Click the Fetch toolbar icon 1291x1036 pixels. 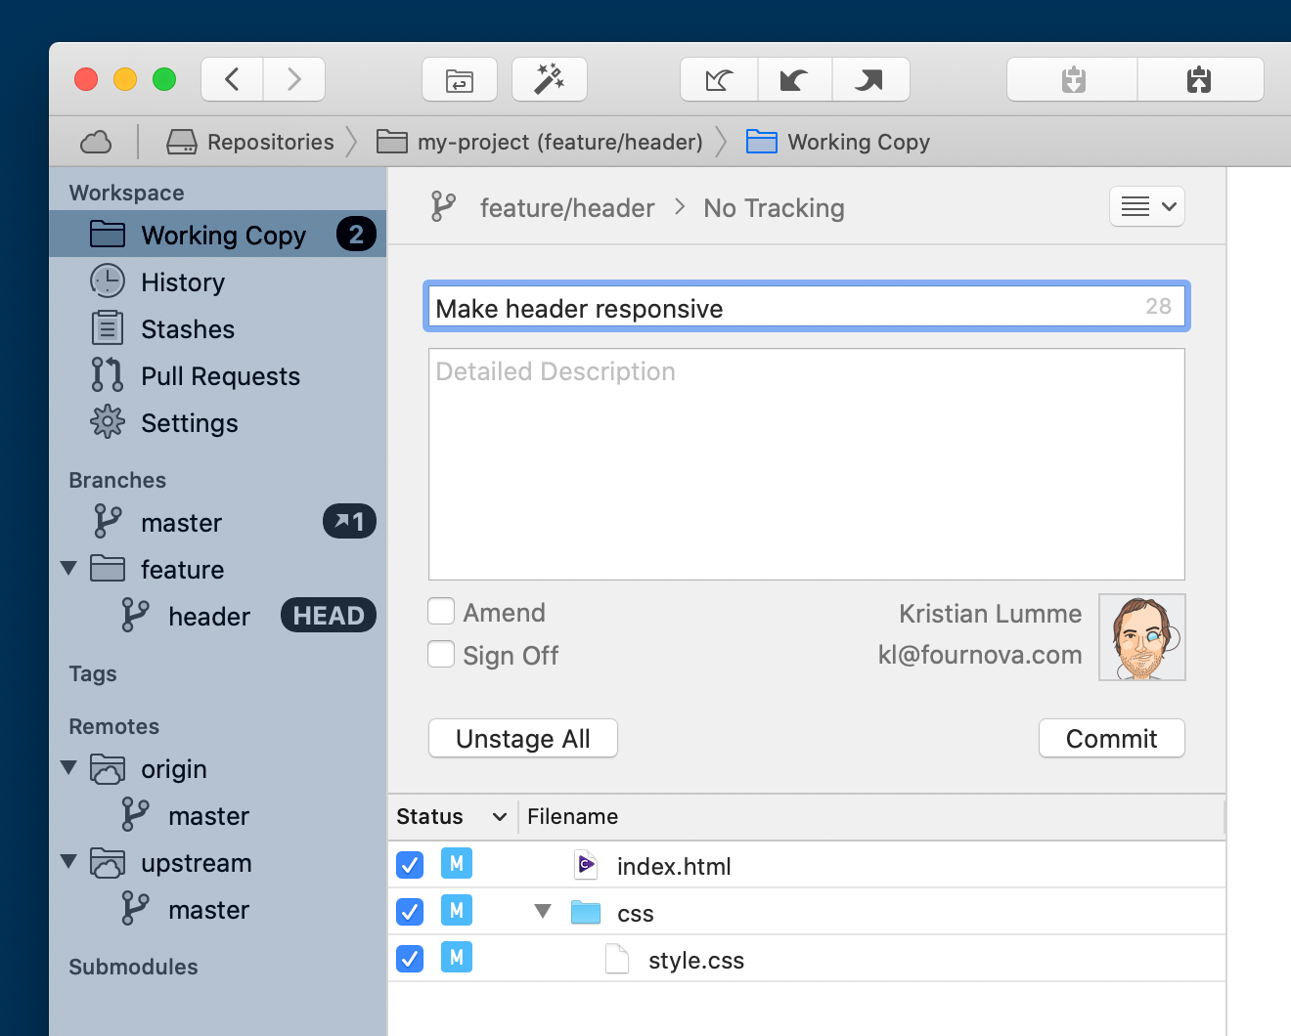719,79
